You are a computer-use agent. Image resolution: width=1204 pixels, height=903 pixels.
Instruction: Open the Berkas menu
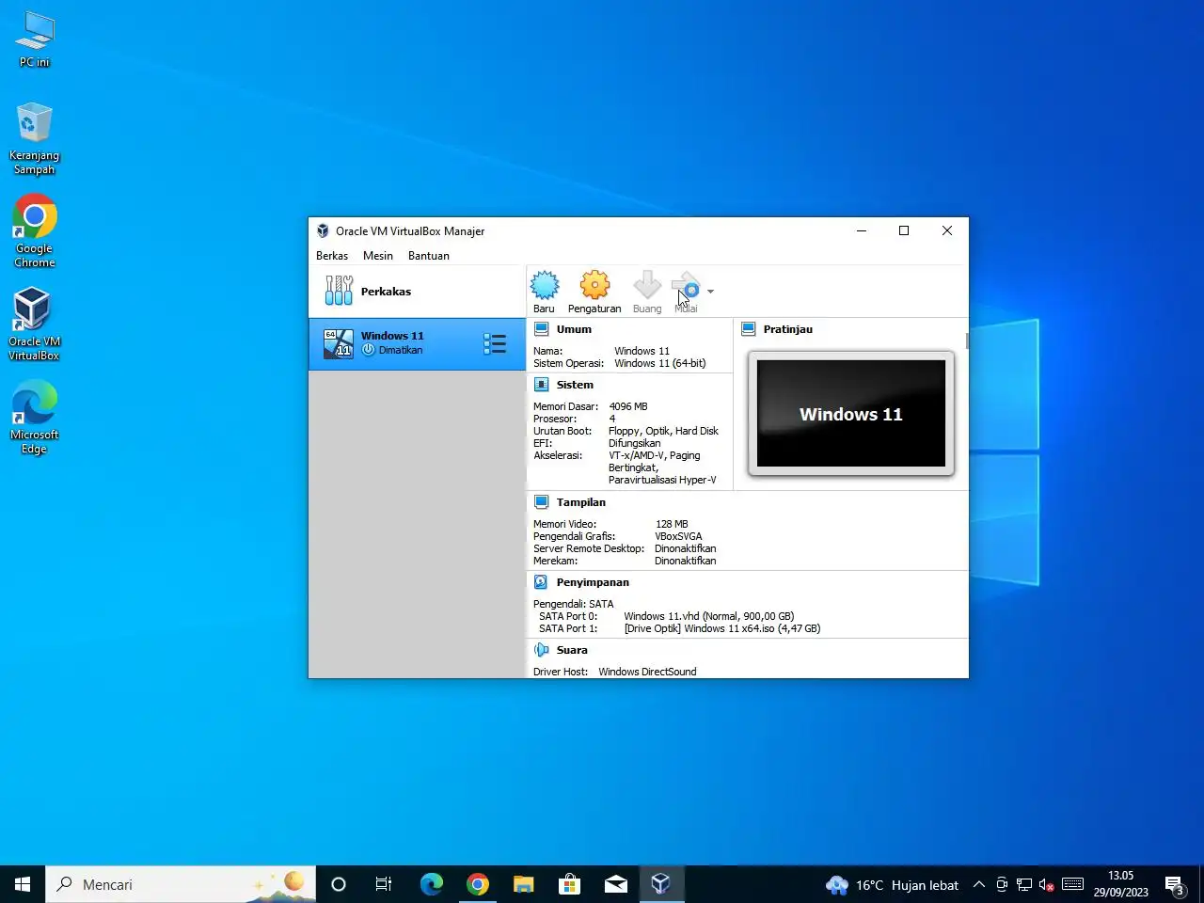coord(332,256)
